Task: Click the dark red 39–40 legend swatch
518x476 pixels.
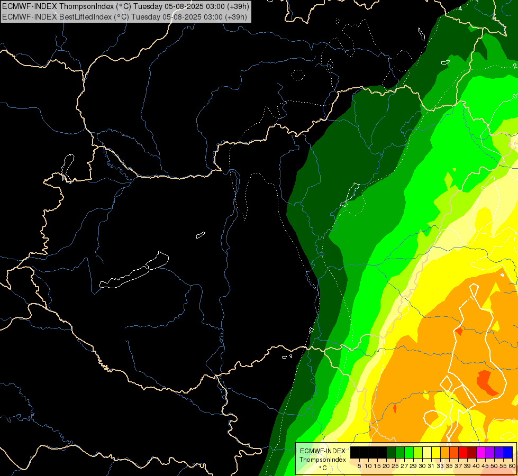Action: click(472, 452)
